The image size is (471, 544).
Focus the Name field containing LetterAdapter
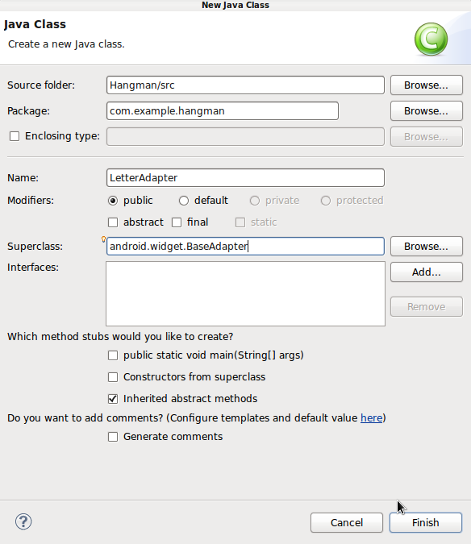click(x=245, y=177)
